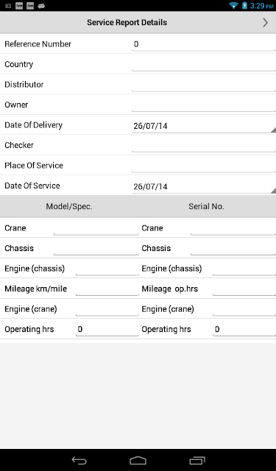The height and width of the screenshot is (471, 276).
Task: Select the Country input field
Action: (204, 64)
